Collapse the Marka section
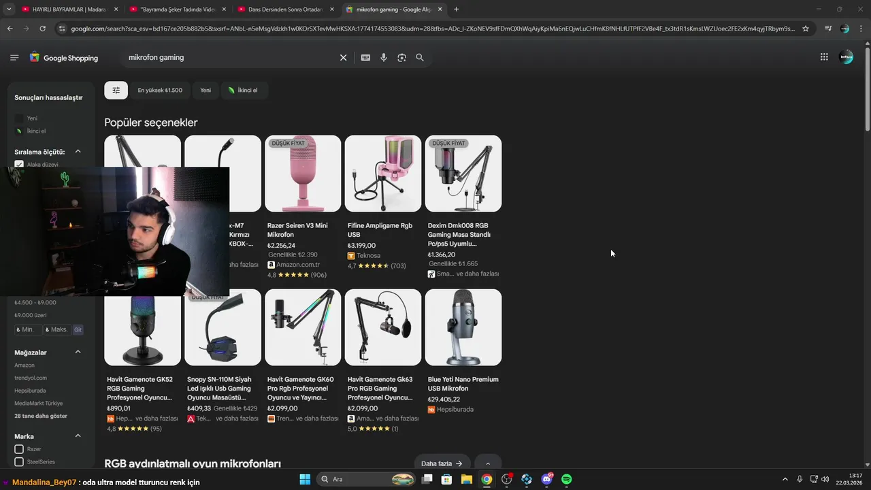This screenshot has height=490, width=871. click(x=78, y=436)
